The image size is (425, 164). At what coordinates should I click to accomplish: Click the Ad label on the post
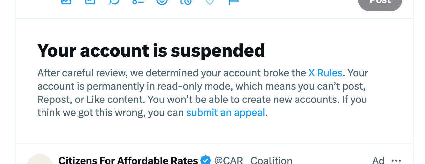pos(378,161)
